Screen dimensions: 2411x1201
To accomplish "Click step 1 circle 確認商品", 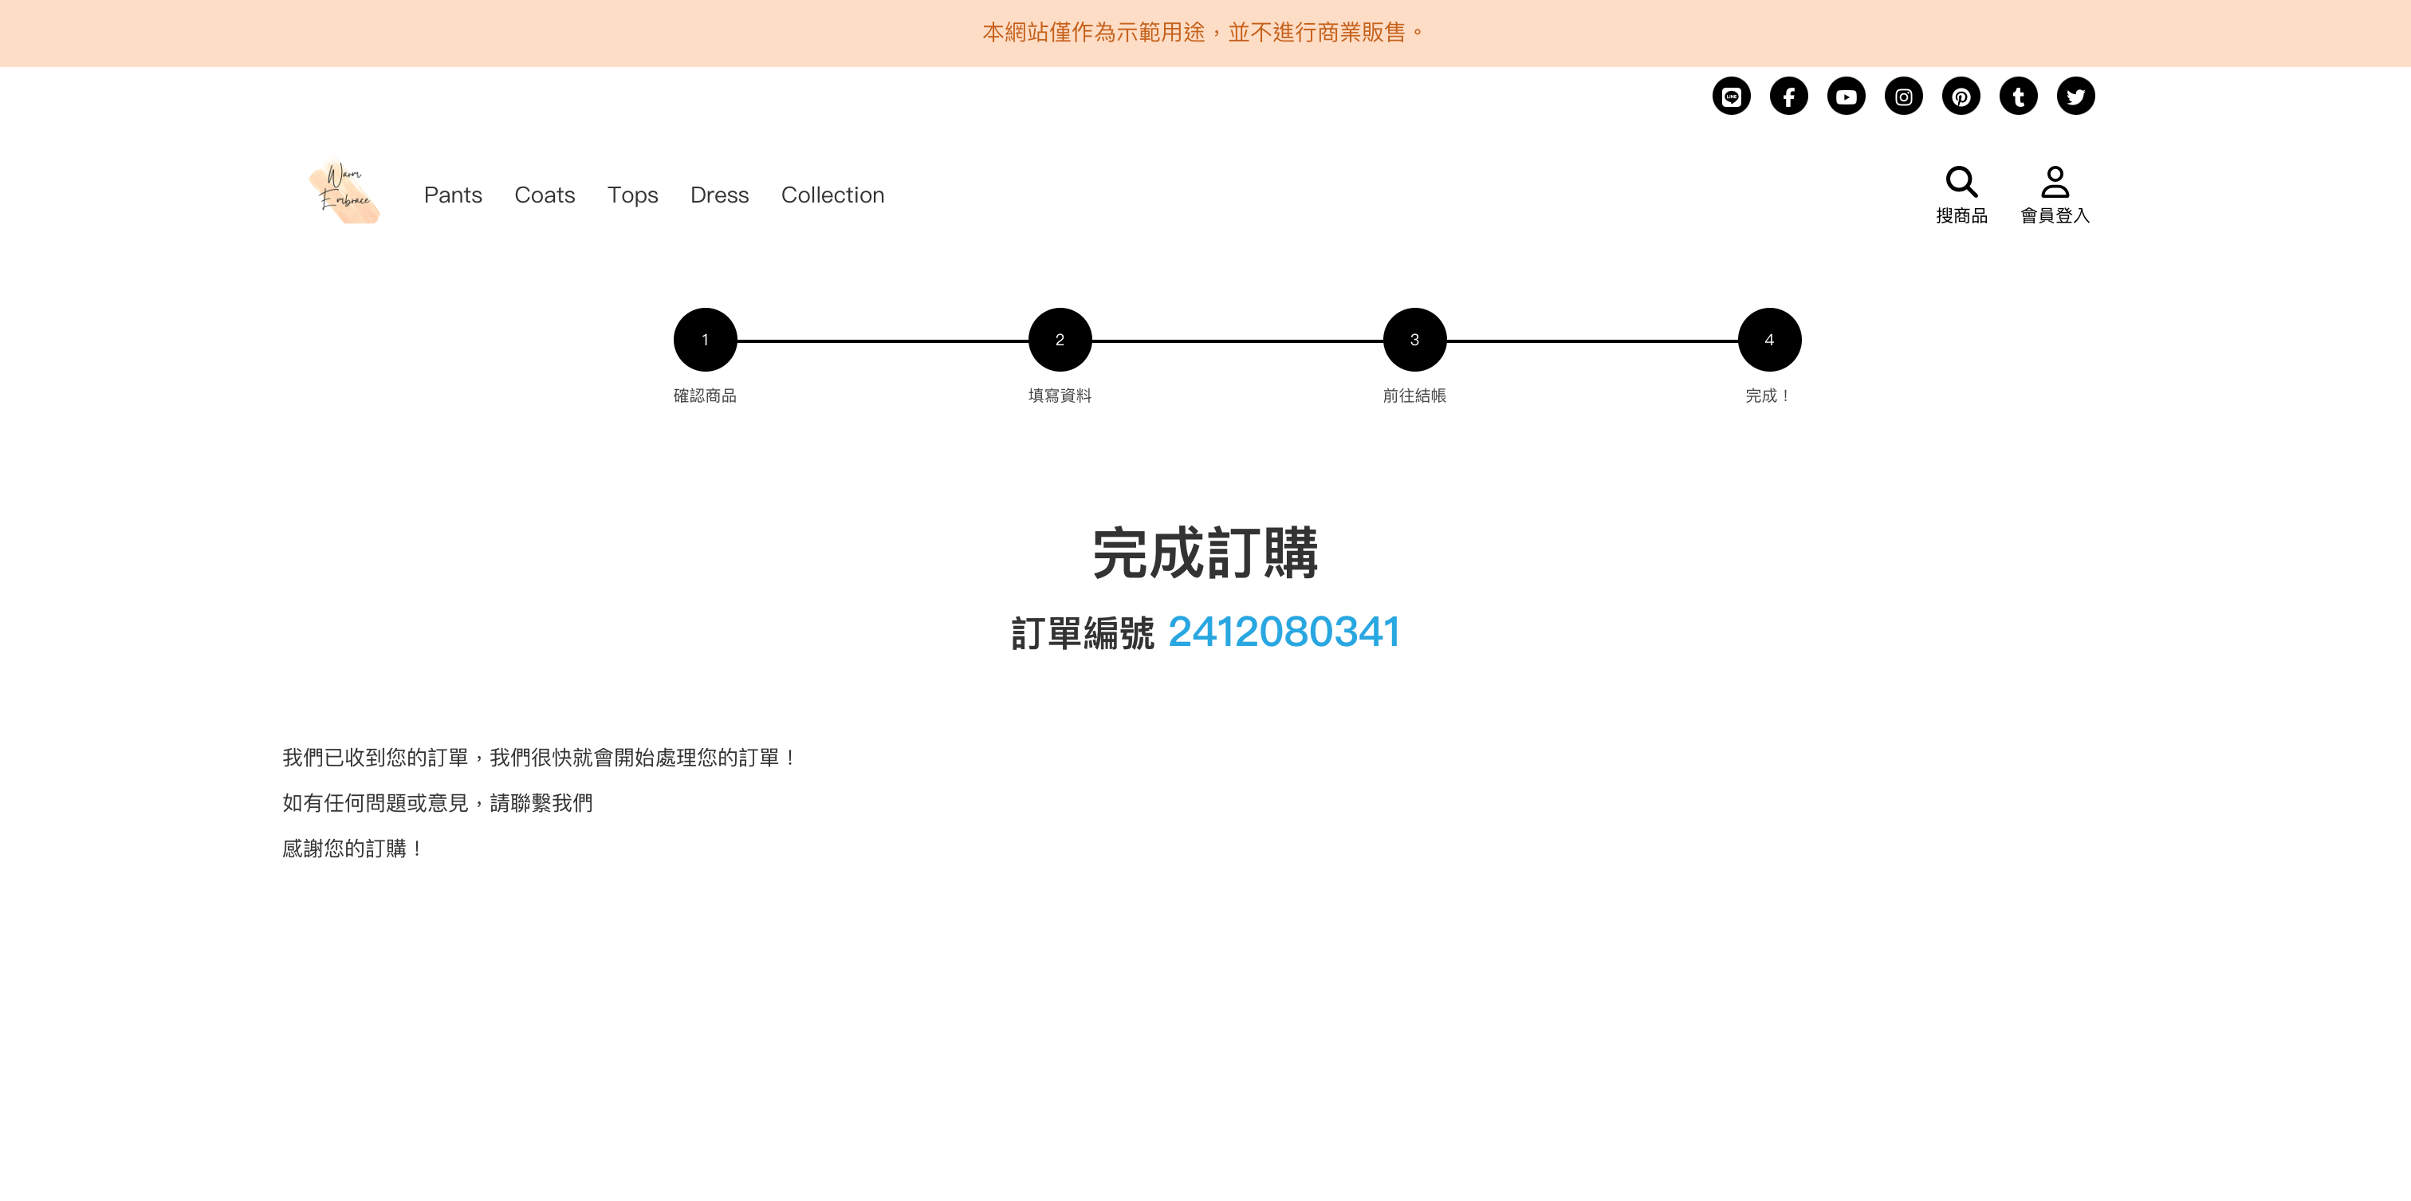I will click(x=705, y=340).
